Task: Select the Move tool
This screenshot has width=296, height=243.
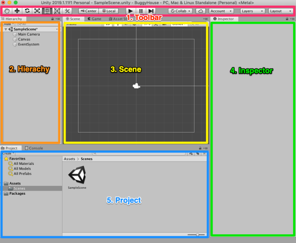Action: pos(17,11)
